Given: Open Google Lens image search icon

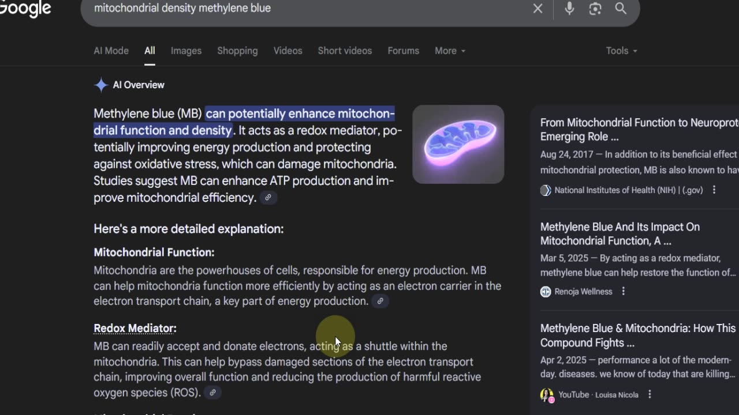Looking at the screenshot, I should pos(595,9).
